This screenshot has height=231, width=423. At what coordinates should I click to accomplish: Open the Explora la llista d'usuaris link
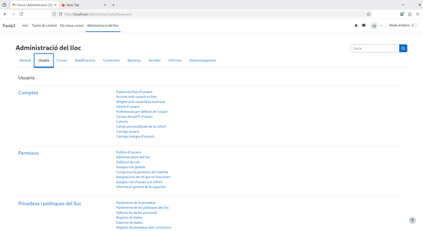134,92
